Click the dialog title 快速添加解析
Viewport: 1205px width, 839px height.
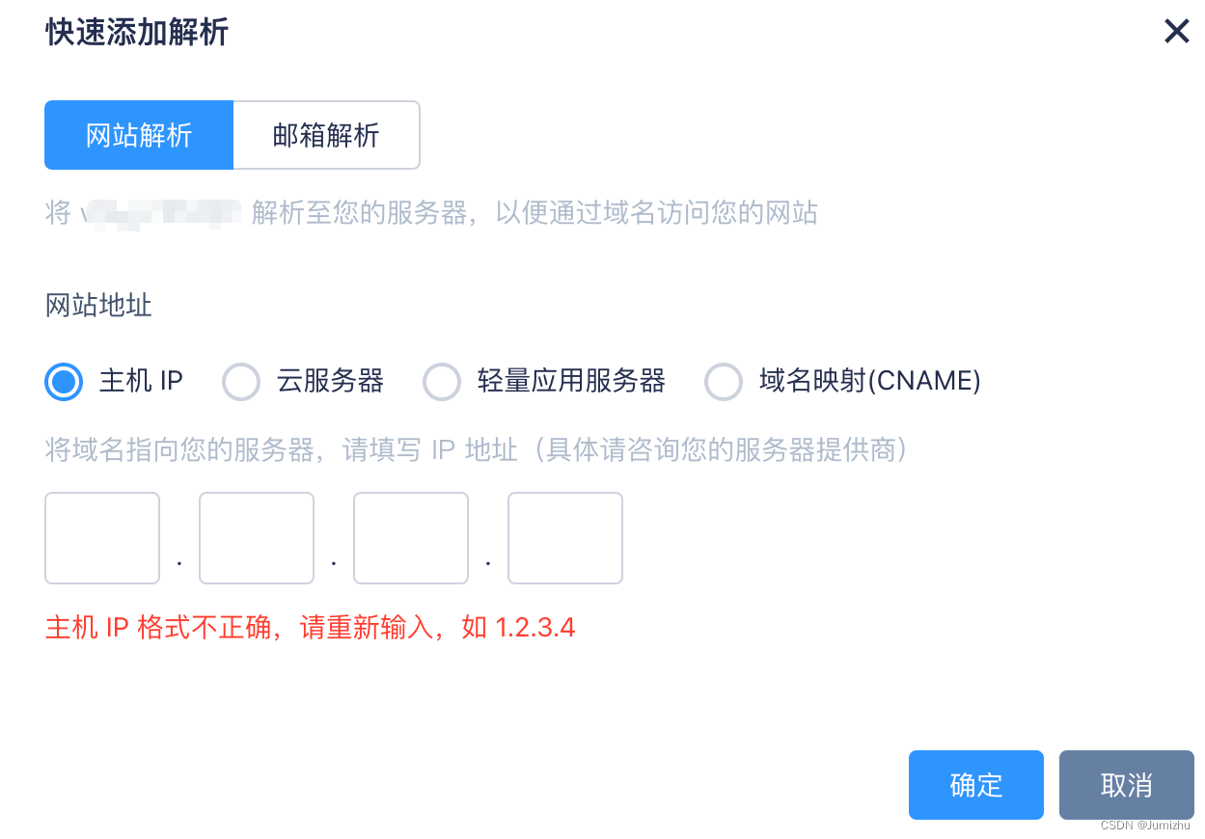tap(135, 32)
